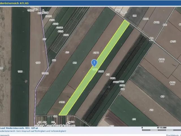Click the ATLAS title in the header
This screenshot has height=136, width=181.
tap(24, 3)
